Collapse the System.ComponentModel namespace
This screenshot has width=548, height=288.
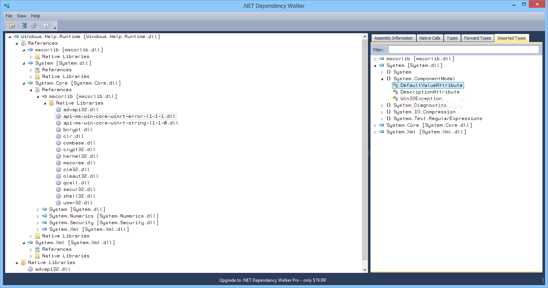382,79
